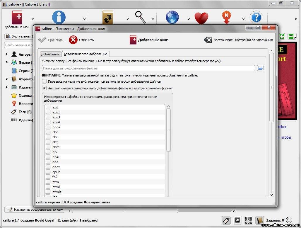Click the globe Get books icon
301x228 pixels.
pos(172,17)
